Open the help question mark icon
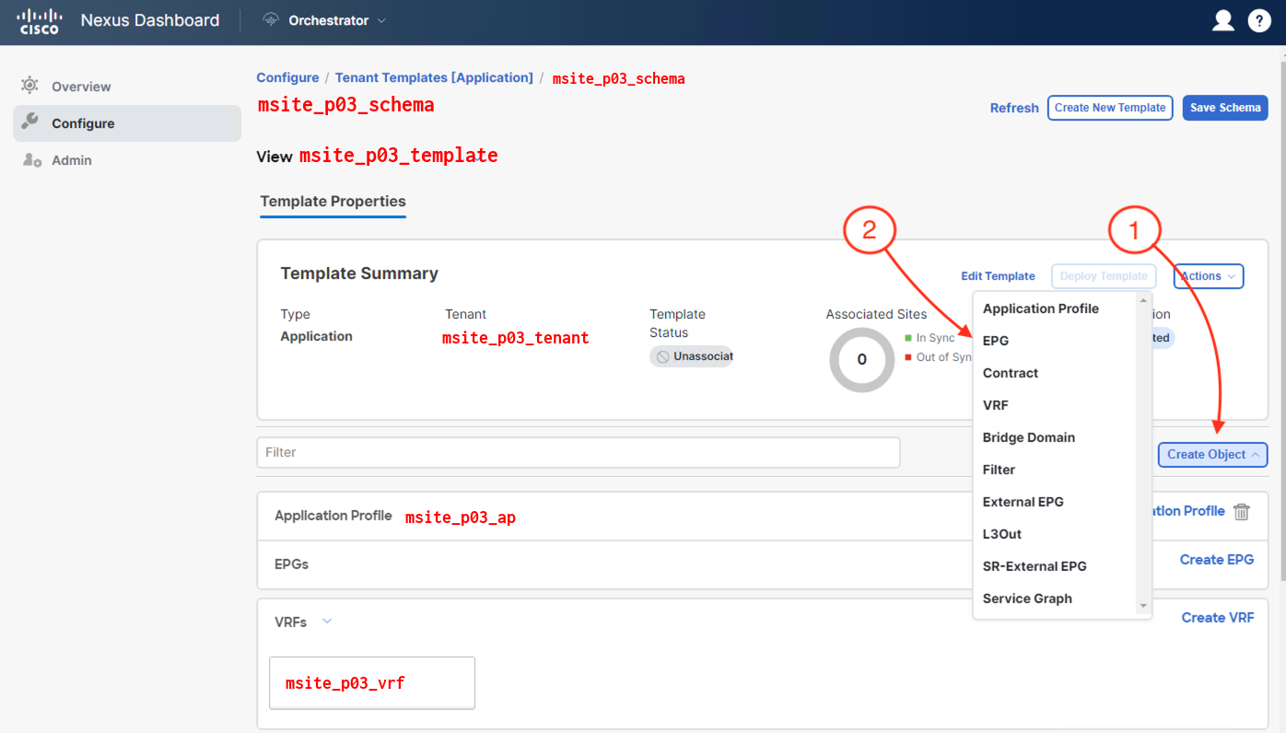The height and width of the screenshot is (733, 1286). point(1259,20)
